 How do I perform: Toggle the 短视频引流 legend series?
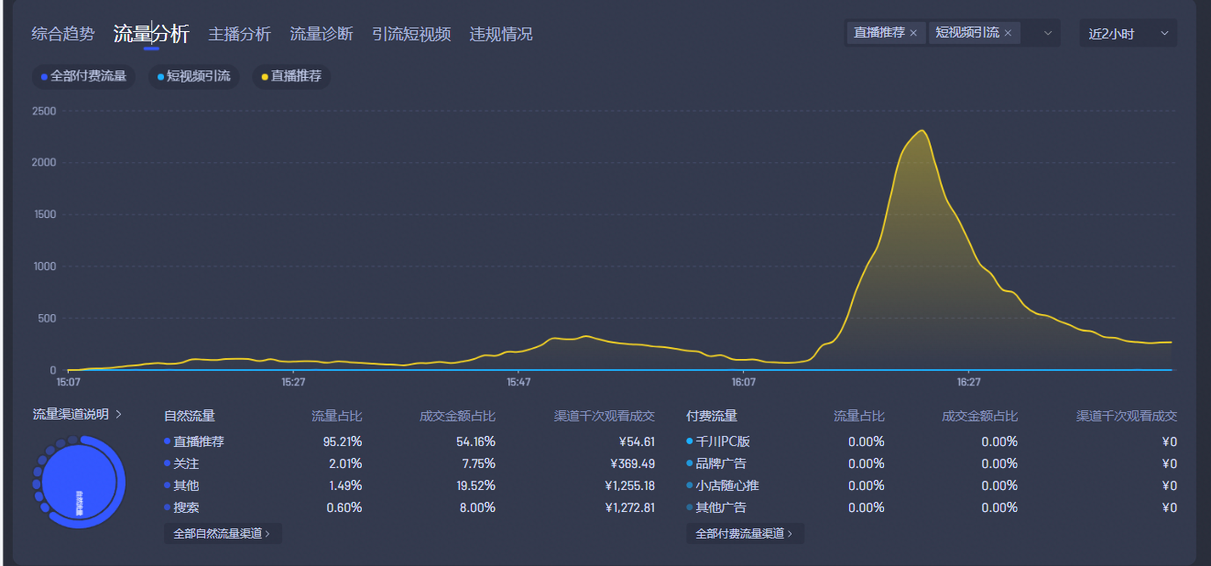point(193,77)
